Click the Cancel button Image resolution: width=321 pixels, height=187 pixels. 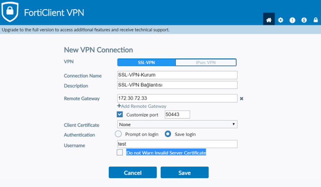tap(132, 172)
